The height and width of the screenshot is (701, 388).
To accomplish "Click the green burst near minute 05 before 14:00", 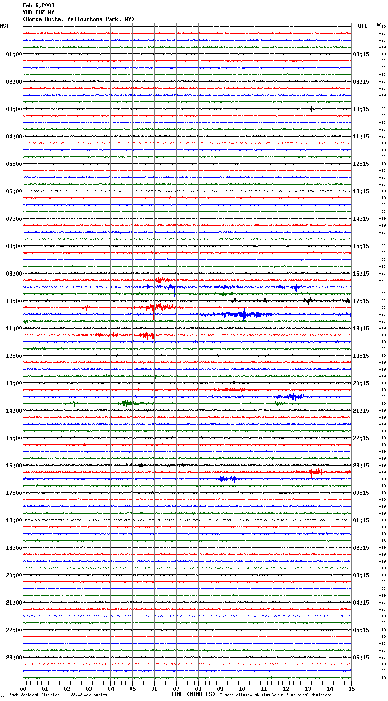I will pyautogui.click(x=129, y=403).
